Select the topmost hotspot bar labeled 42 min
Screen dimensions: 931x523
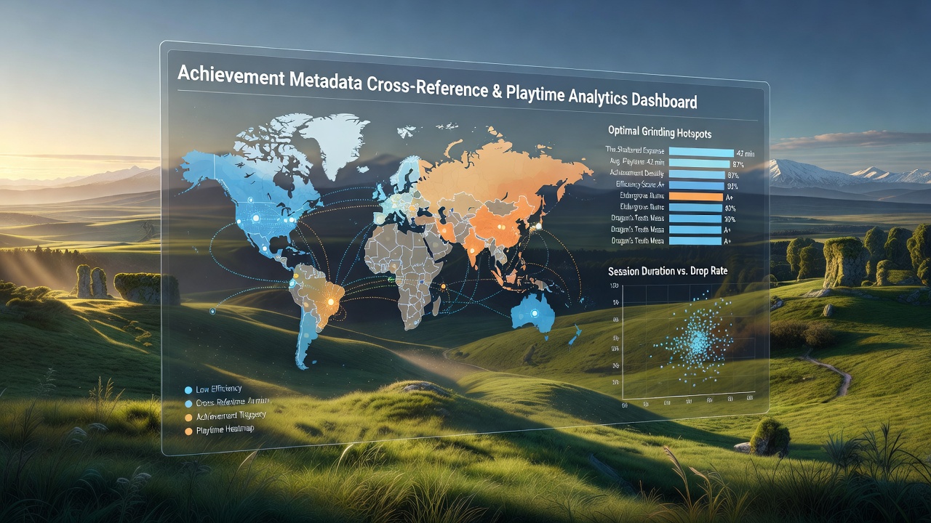(x=700, y=152)
